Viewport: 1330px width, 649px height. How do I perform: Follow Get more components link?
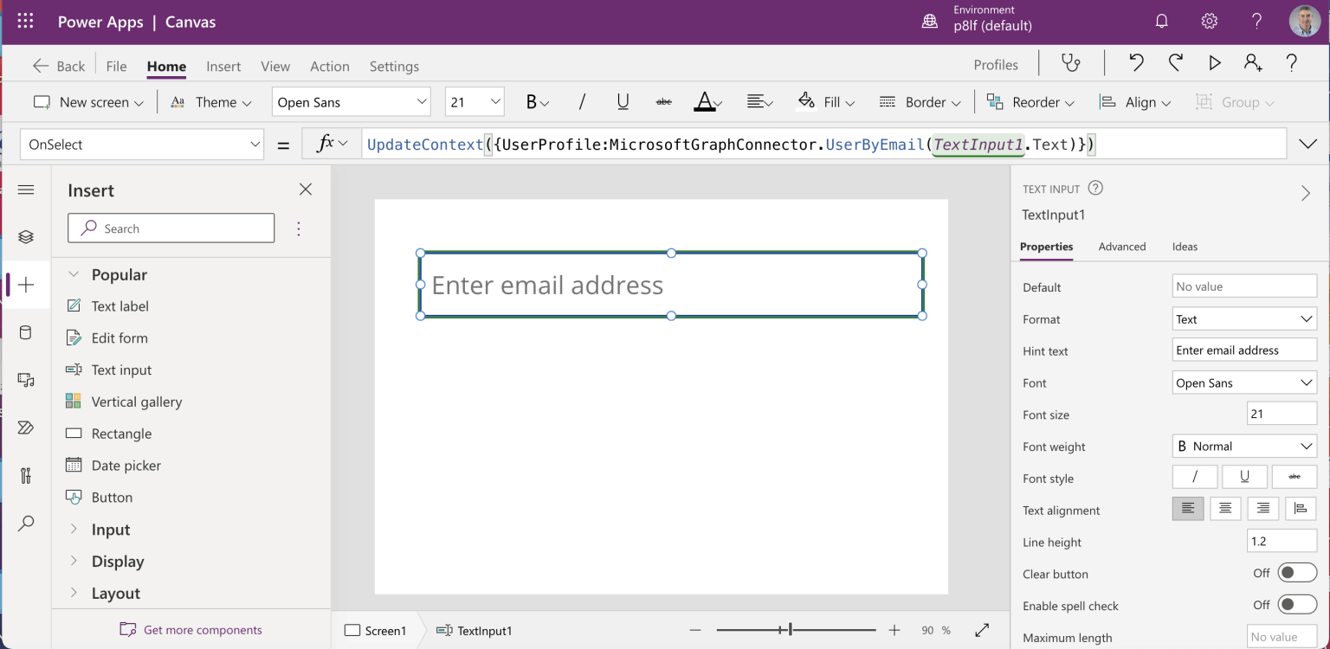tap(191, 630)
